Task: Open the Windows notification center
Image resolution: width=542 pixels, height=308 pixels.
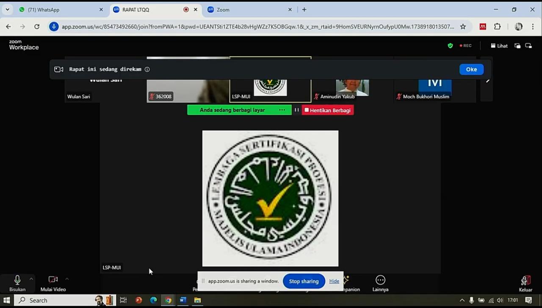Action: point(528,300)
